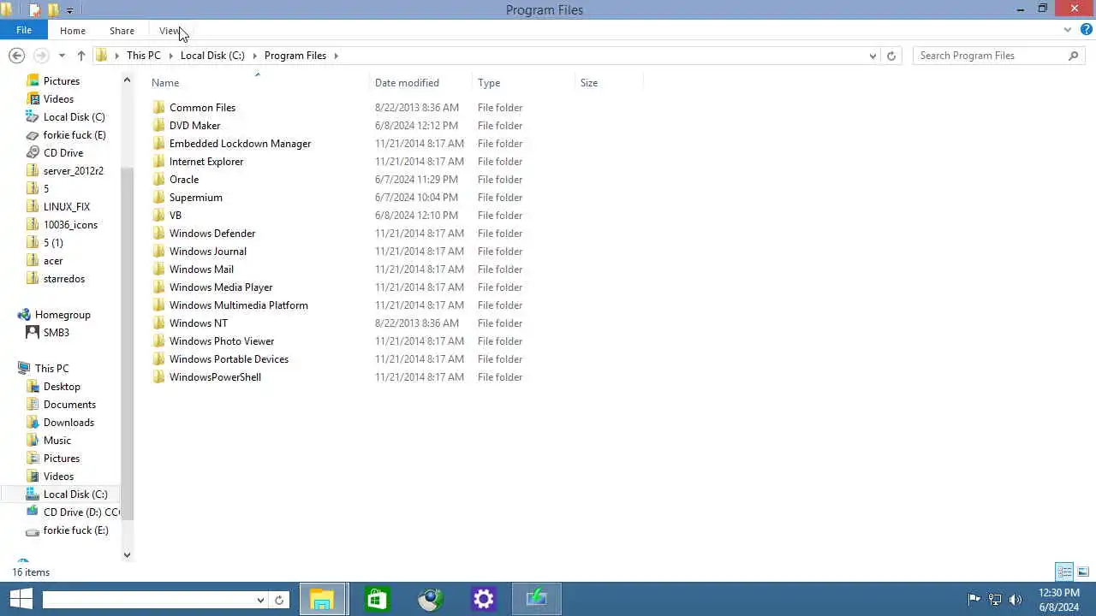The image size is (1096, 616).
Task: Click the network tray icon
Action: coord(995,600)
